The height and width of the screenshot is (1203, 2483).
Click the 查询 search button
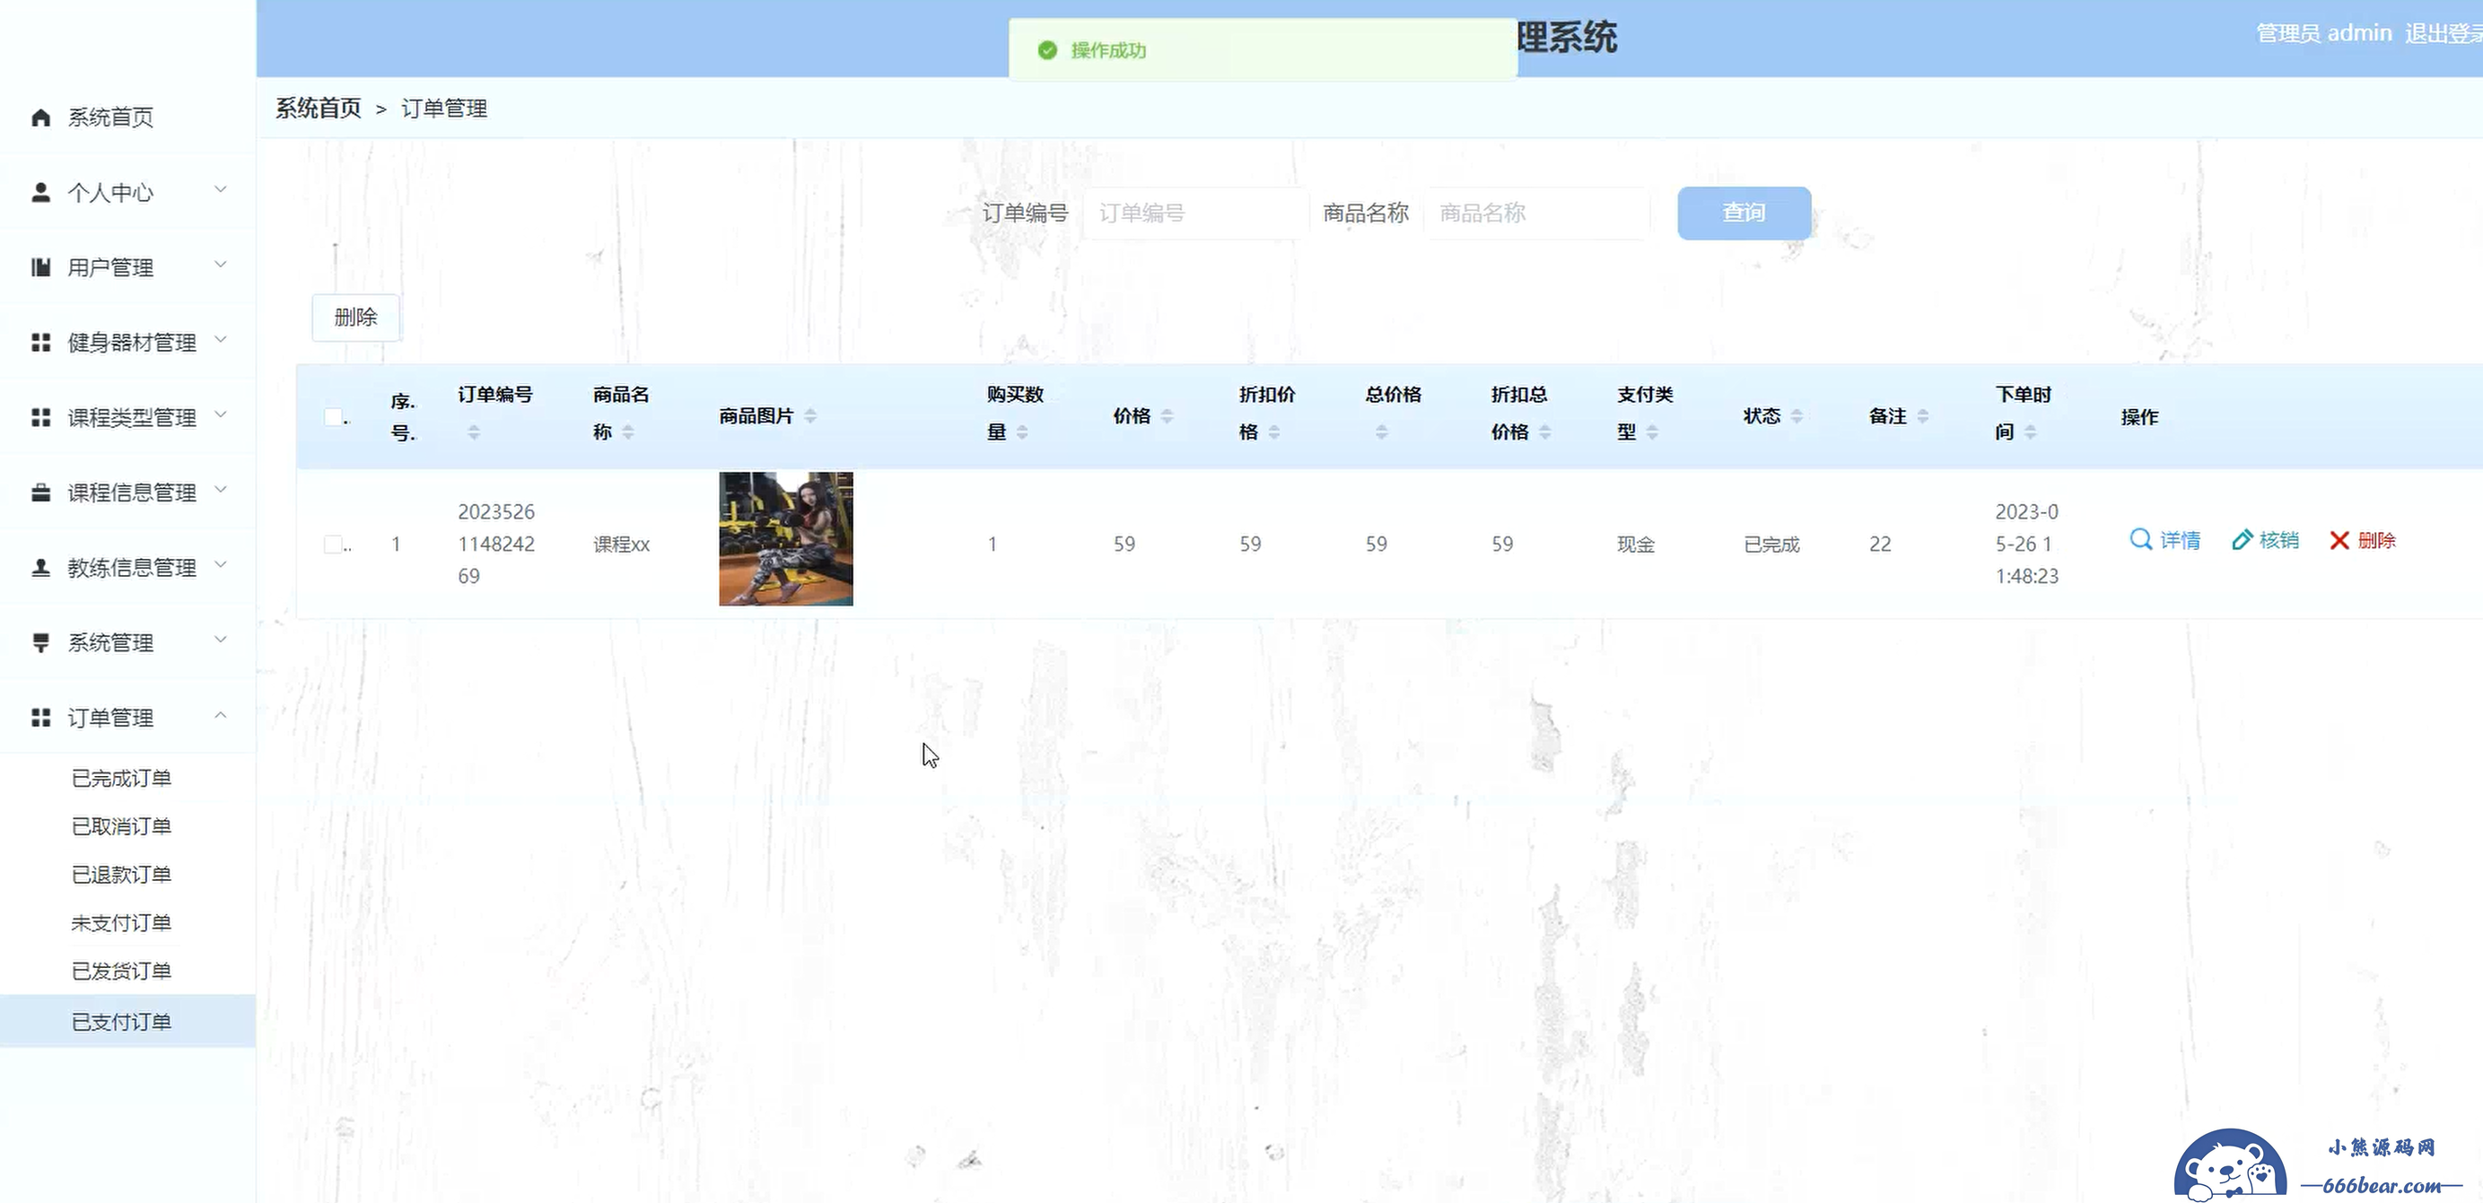(x=1744, y=213)
